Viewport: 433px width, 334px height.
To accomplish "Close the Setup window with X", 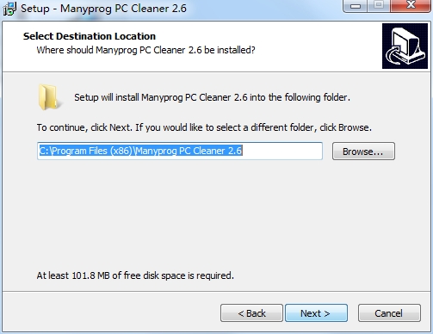I will (x=411, y=5).
